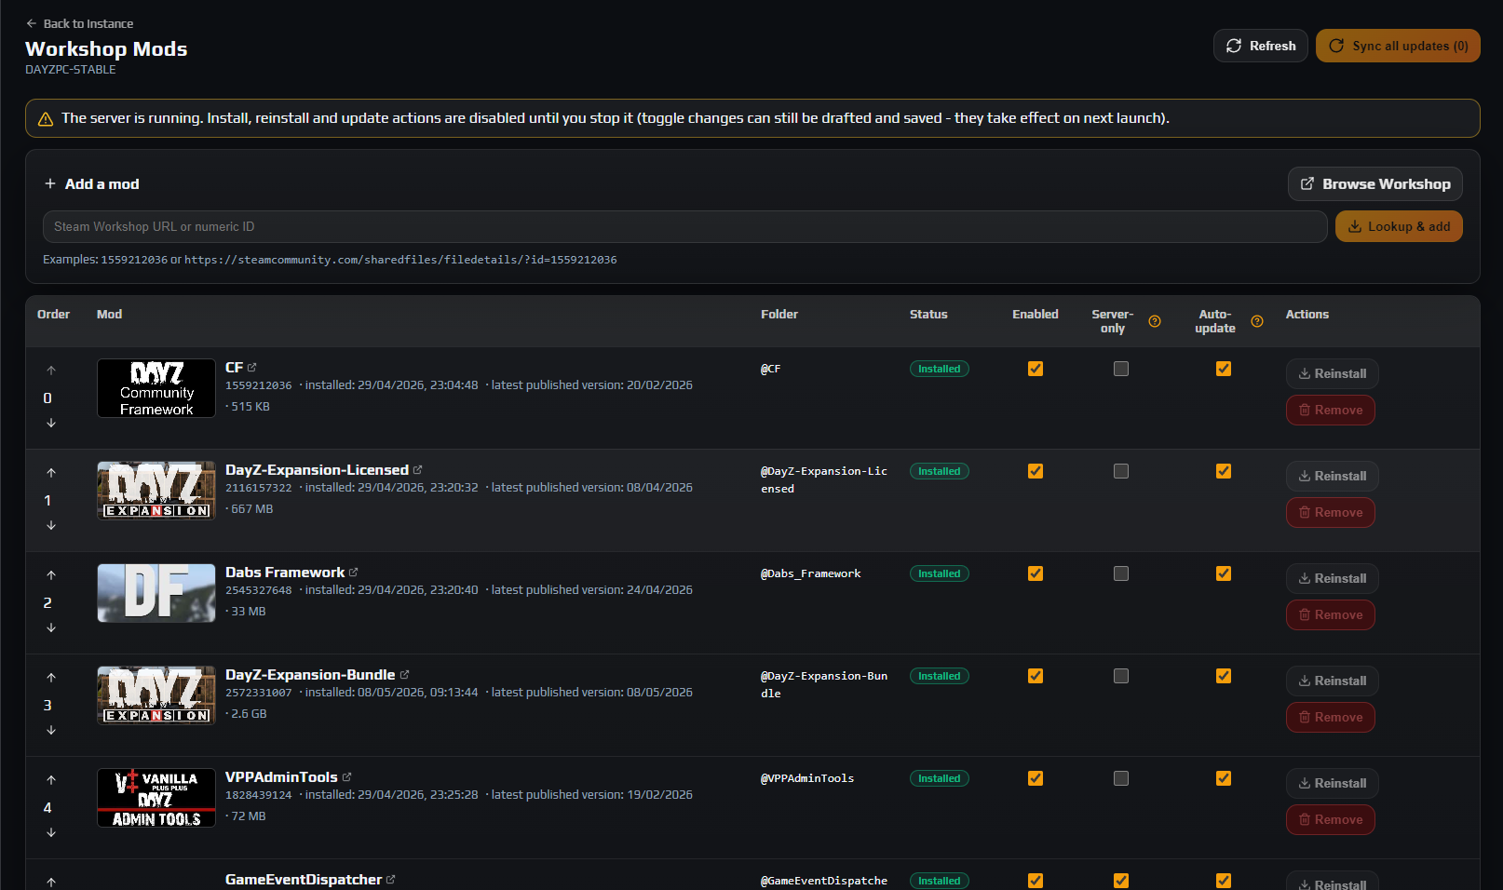Image resolution: width=1503 pixels, height=890 pixels.
Task: Toggle Server-only checkbox for DayZ-Expansion-Licensed
Action: click(x=1121, y=471)
